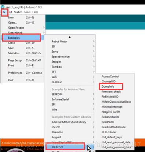Expand the TFT examples submenu

pyautogui.click(x=70, y=72)
